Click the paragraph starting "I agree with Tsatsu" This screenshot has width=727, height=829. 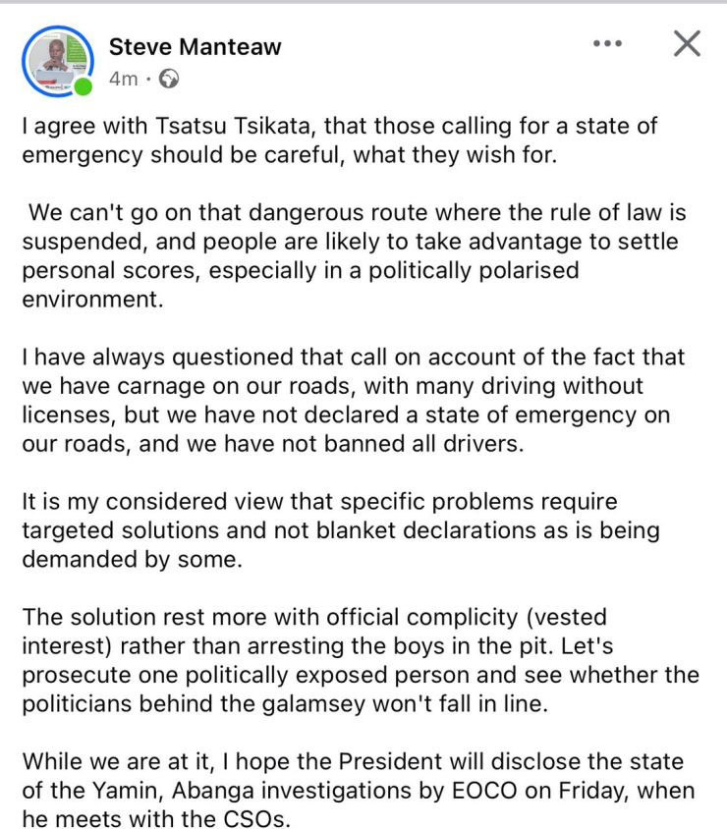[339, 140]
